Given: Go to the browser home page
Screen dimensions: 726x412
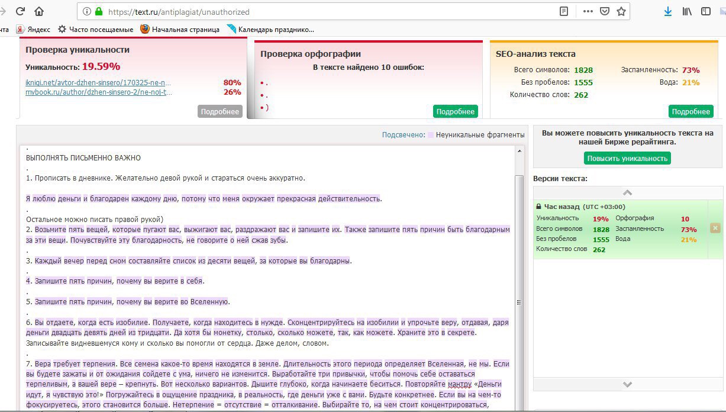Looking at the screenshot, I should (39, 11).
